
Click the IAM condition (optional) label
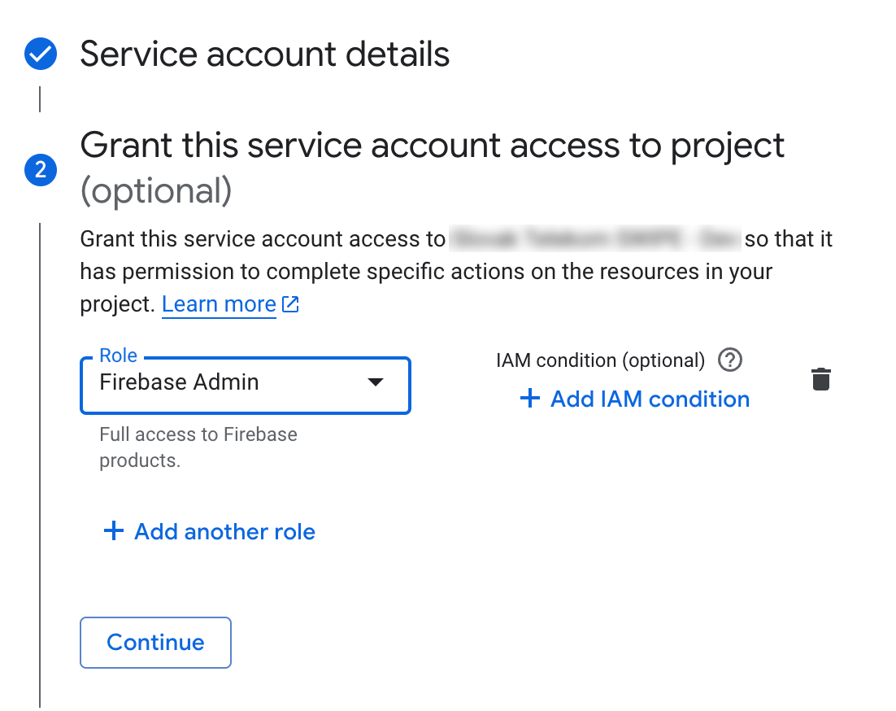(x=600, y=360)
